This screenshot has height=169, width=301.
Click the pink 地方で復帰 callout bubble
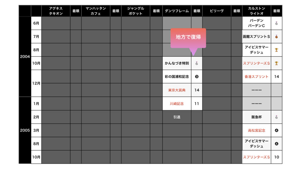pyautogui.click(x=188, y=37)
